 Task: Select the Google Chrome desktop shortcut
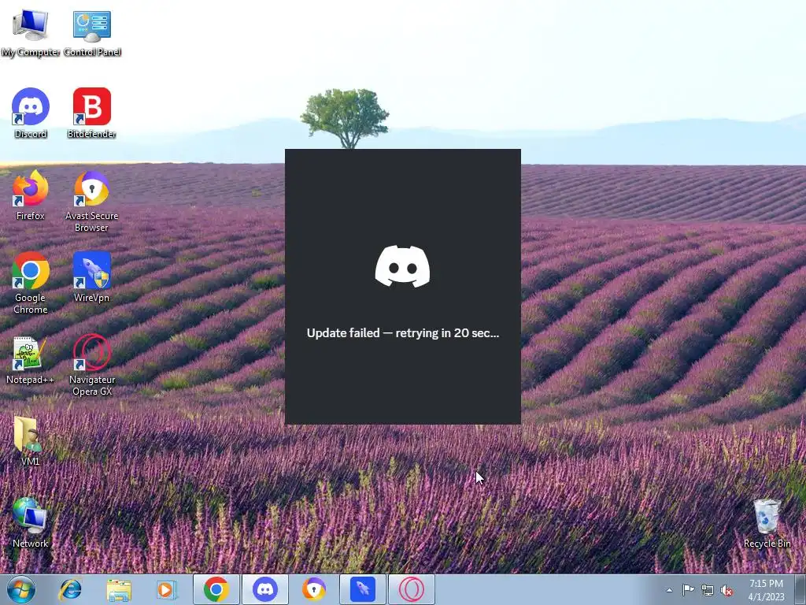coord(31,283)
